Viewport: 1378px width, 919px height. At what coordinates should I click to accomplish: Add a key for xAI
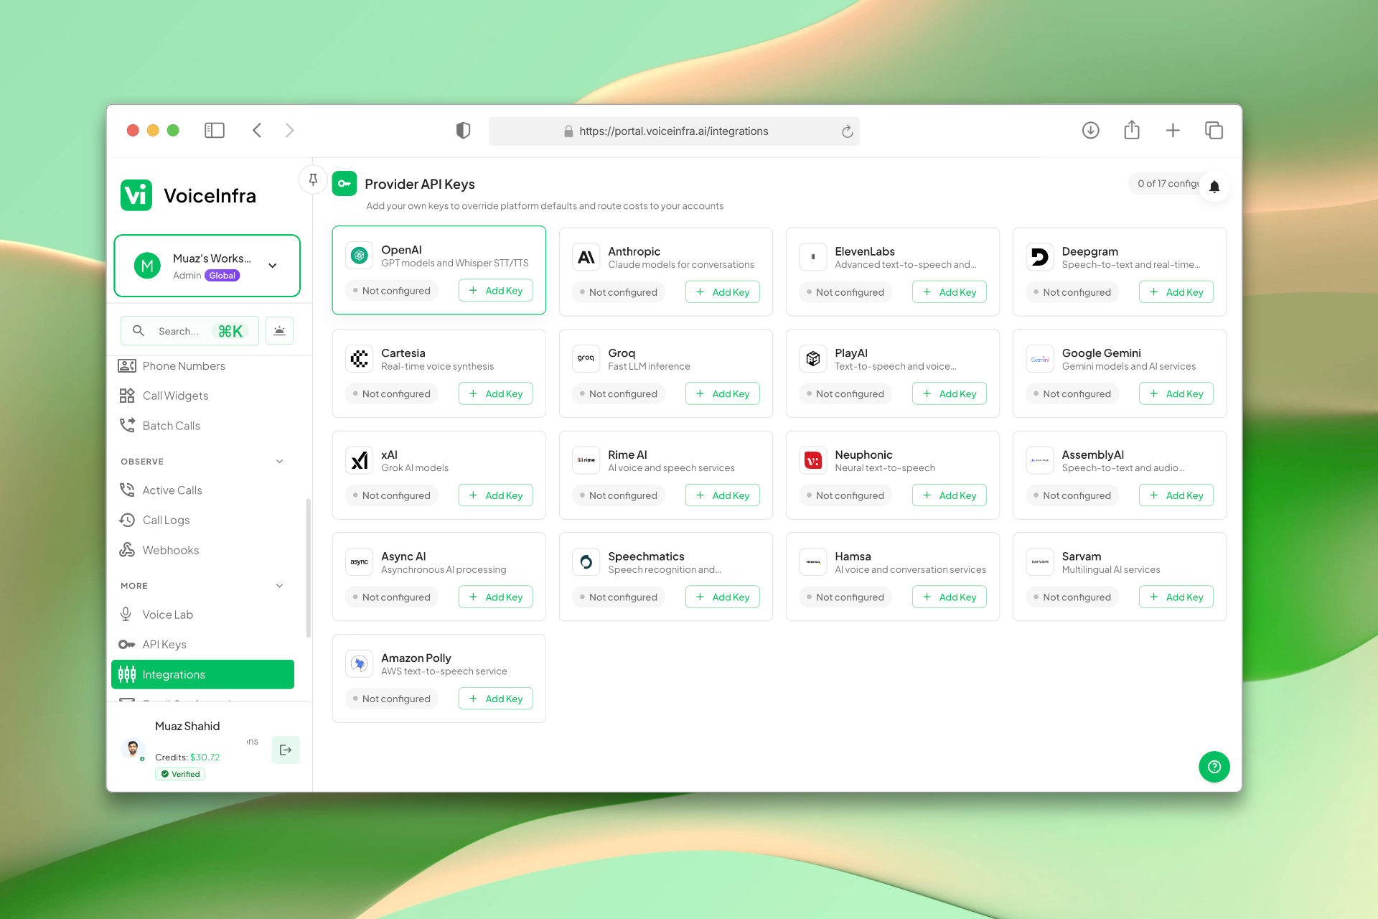pos(496,495)
